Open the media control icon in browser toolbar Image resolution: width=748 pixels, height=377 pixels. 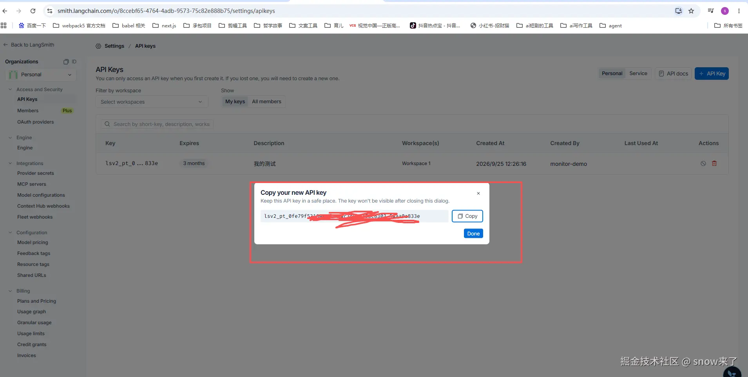pos(711,11)
